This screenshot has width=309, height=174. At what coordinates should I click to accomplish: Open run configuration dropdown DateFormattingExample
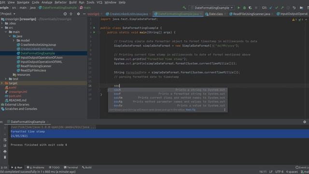212,8
